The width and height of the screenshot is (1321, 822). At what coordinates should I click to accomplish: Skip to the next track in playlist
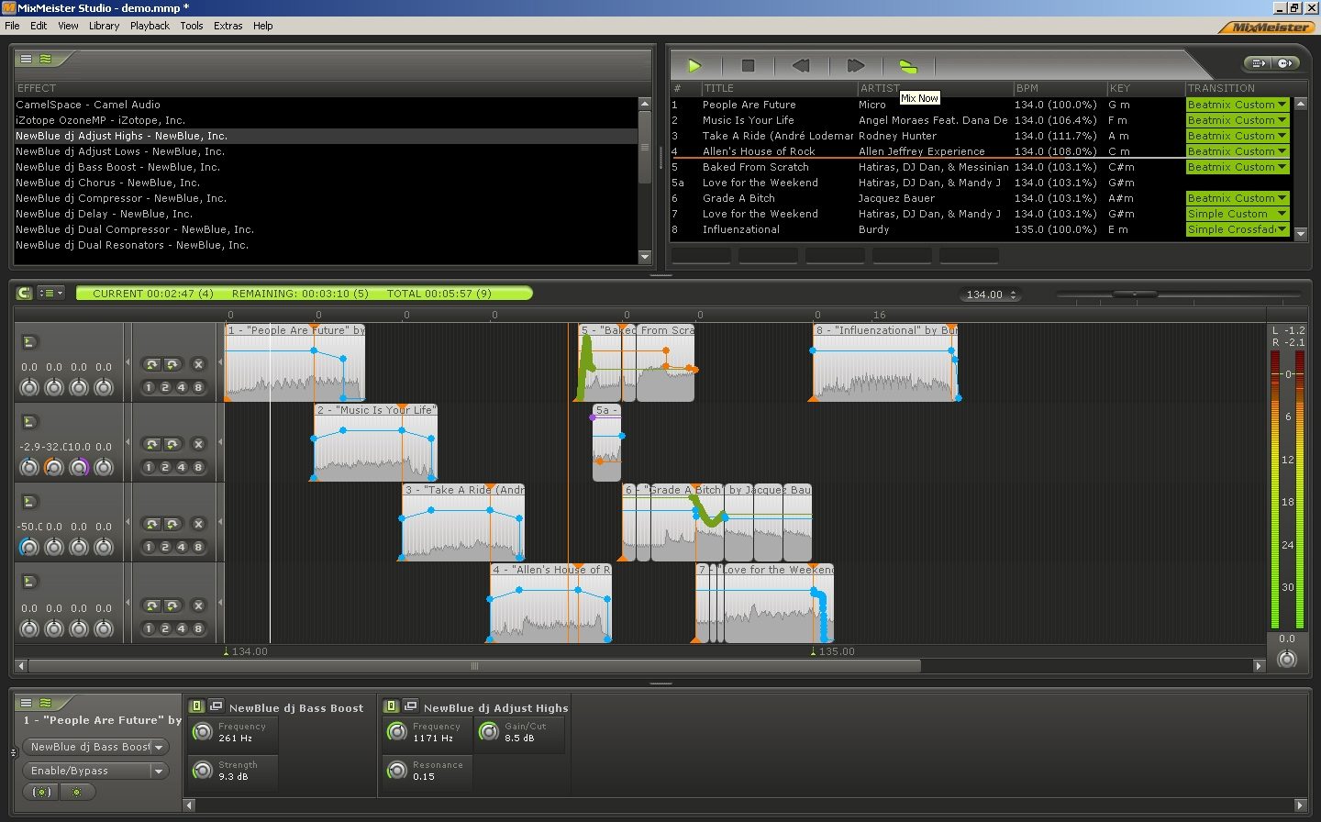(x=855, y=65)
